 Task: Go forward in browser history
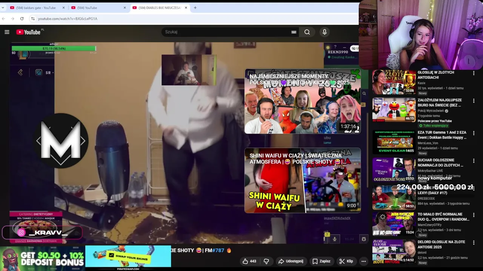12,18
